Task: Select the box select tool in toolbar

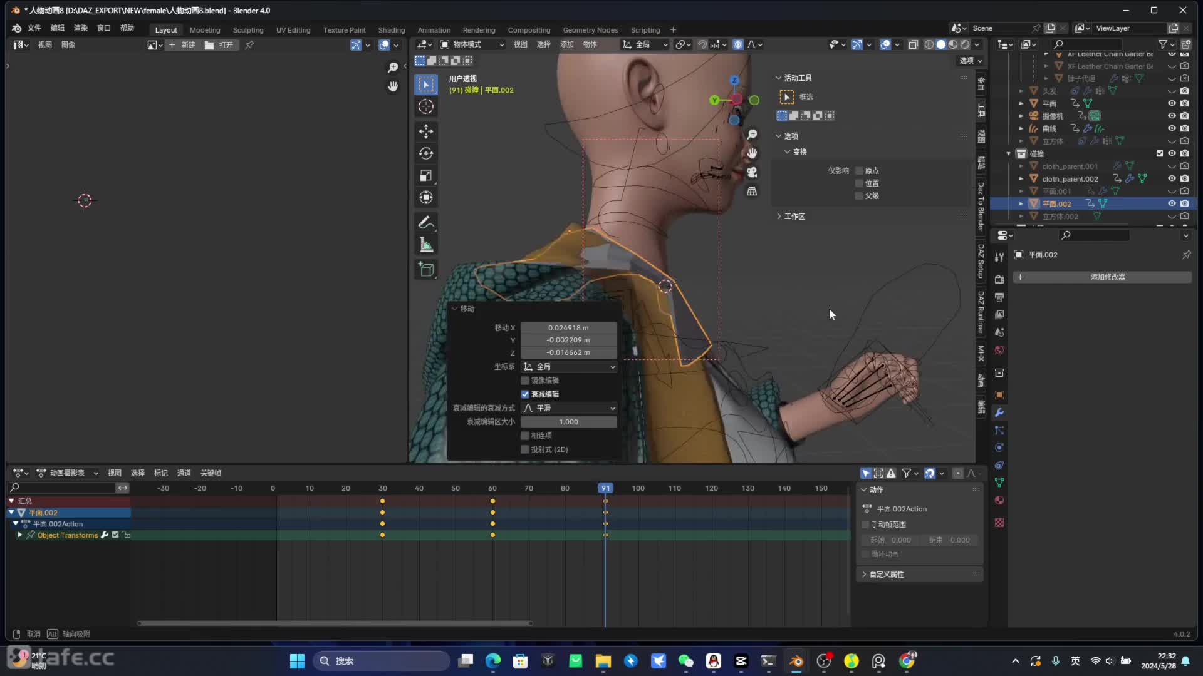Action: pos(426,84)
